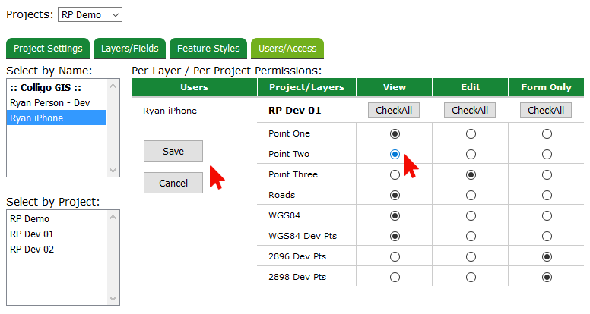Pick RP Dev 02 from project list
590x314 pixels.
click(x=32, y=250)
